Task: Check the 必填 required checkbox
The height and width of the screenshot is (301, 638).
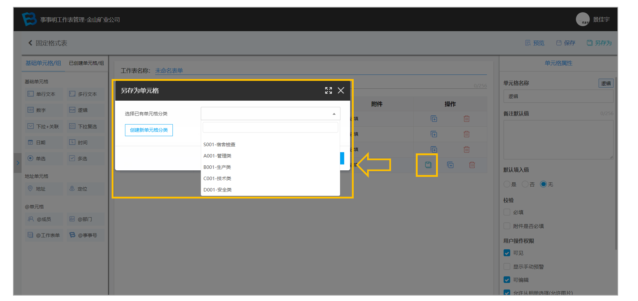Action: click(507, 212)
